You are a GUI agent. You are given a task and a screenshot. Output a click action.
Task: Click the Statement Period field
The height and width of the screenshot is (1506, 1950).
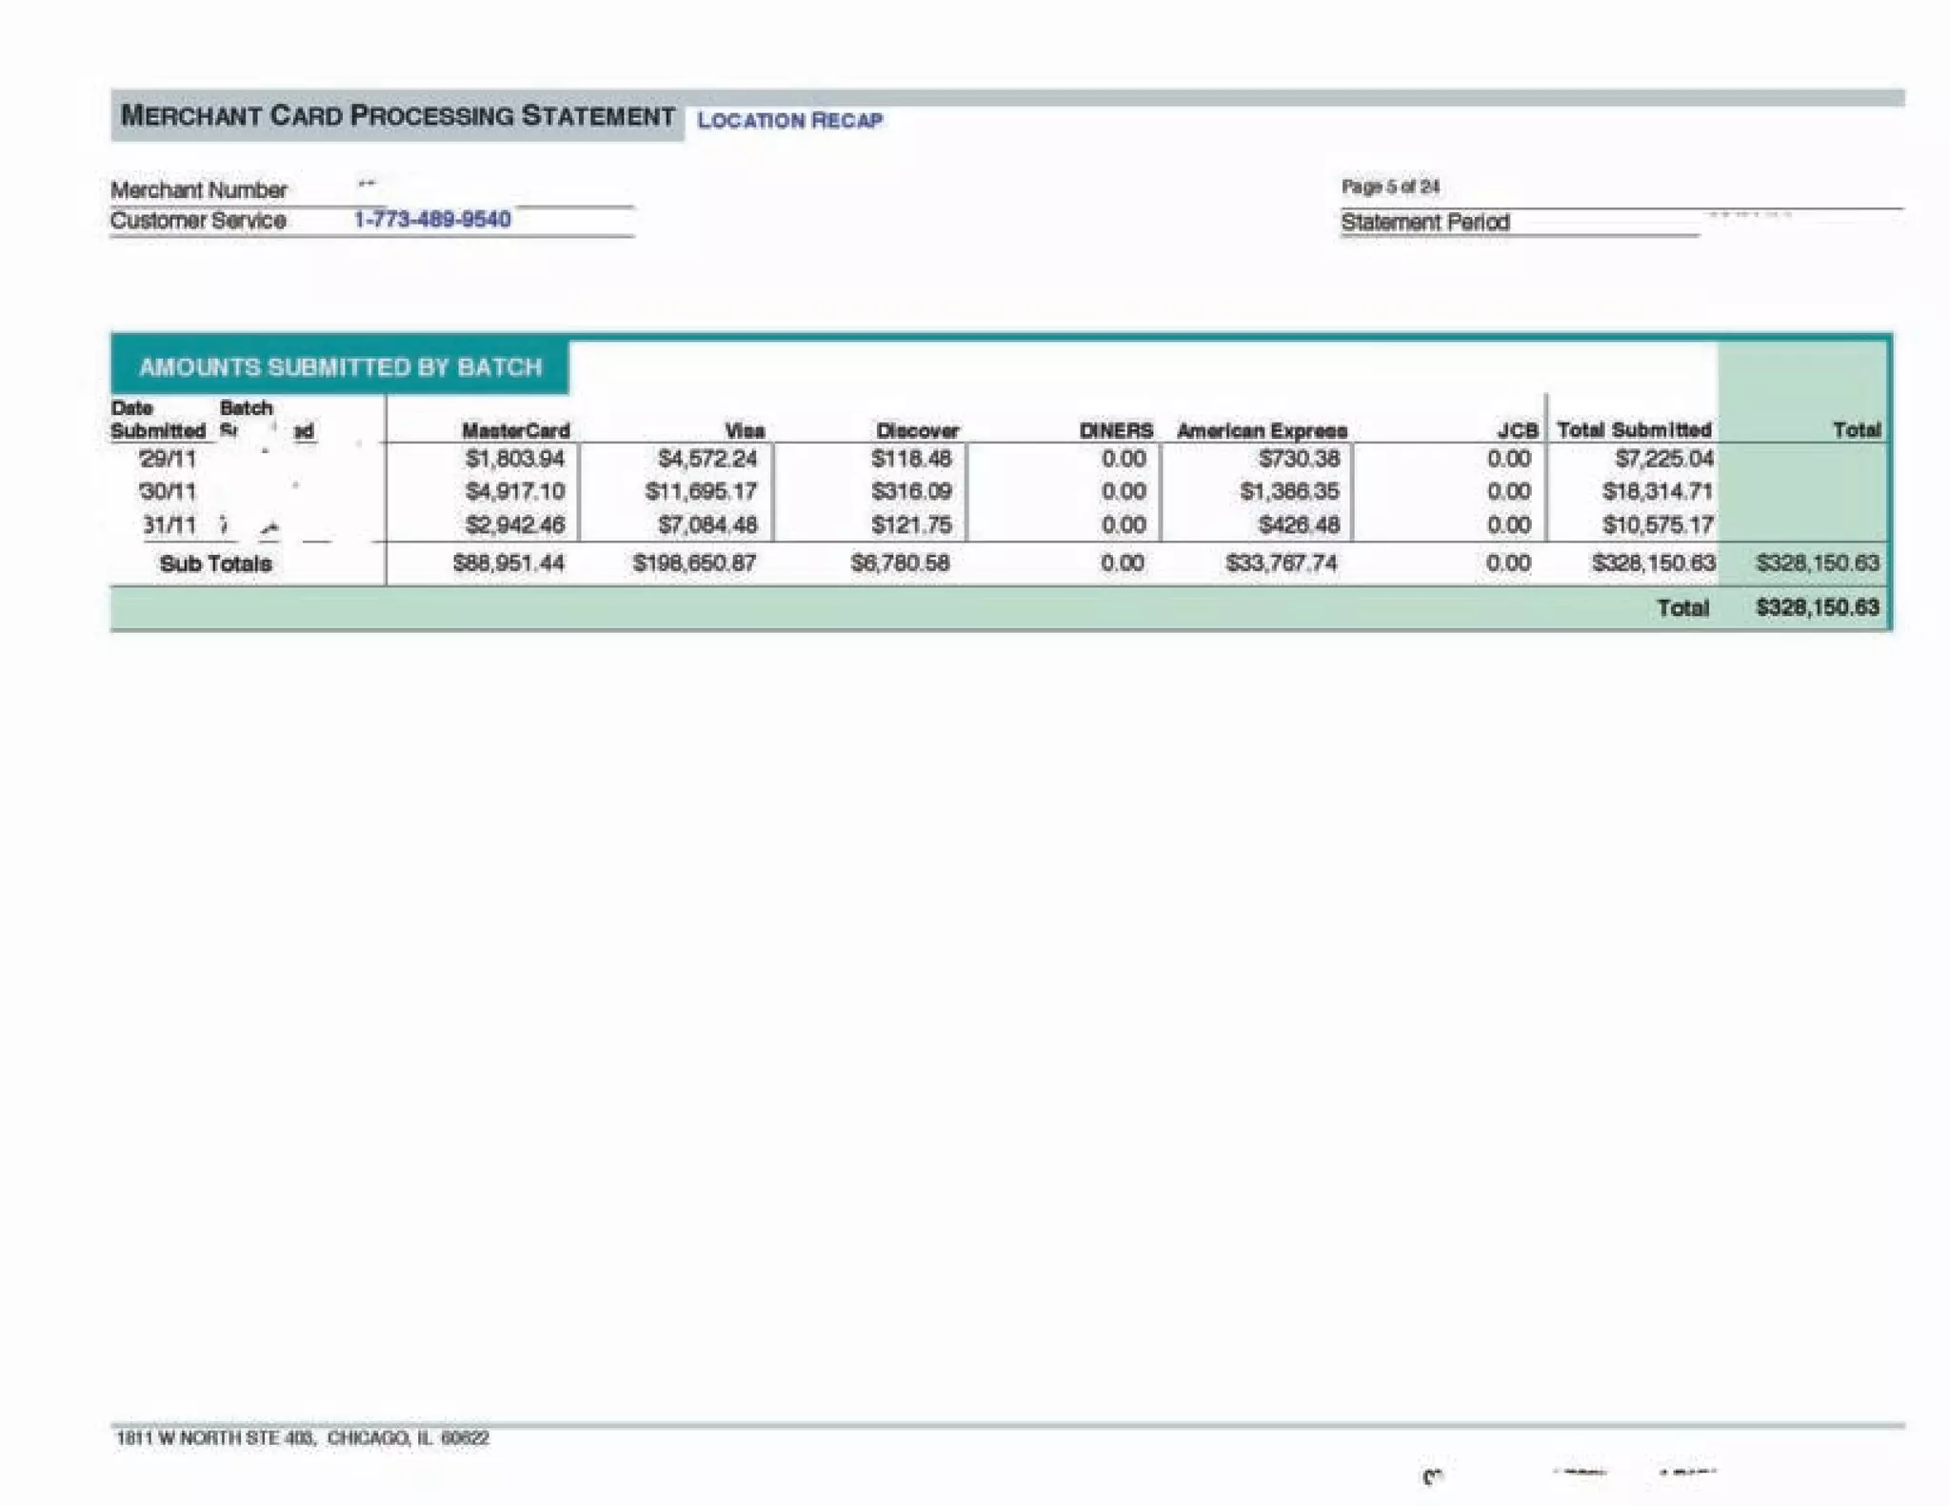coord(1424,223)
